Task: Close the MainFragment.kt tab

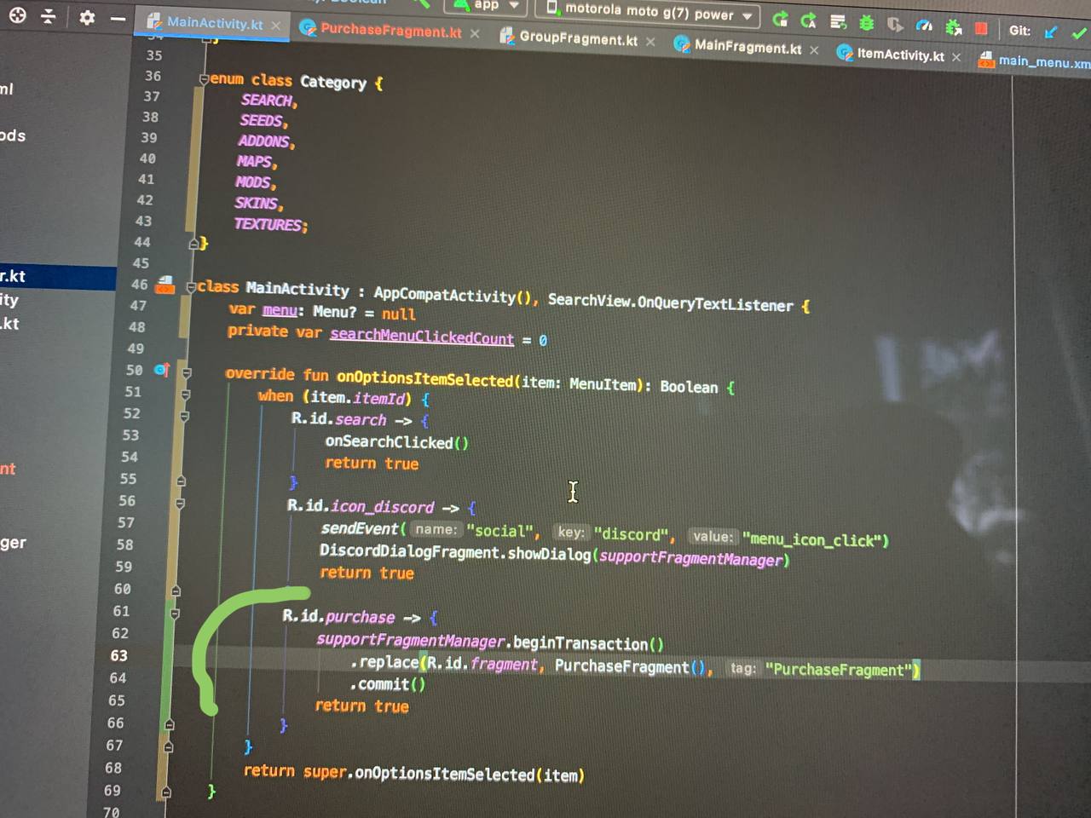Action: [x=814, y=50]
